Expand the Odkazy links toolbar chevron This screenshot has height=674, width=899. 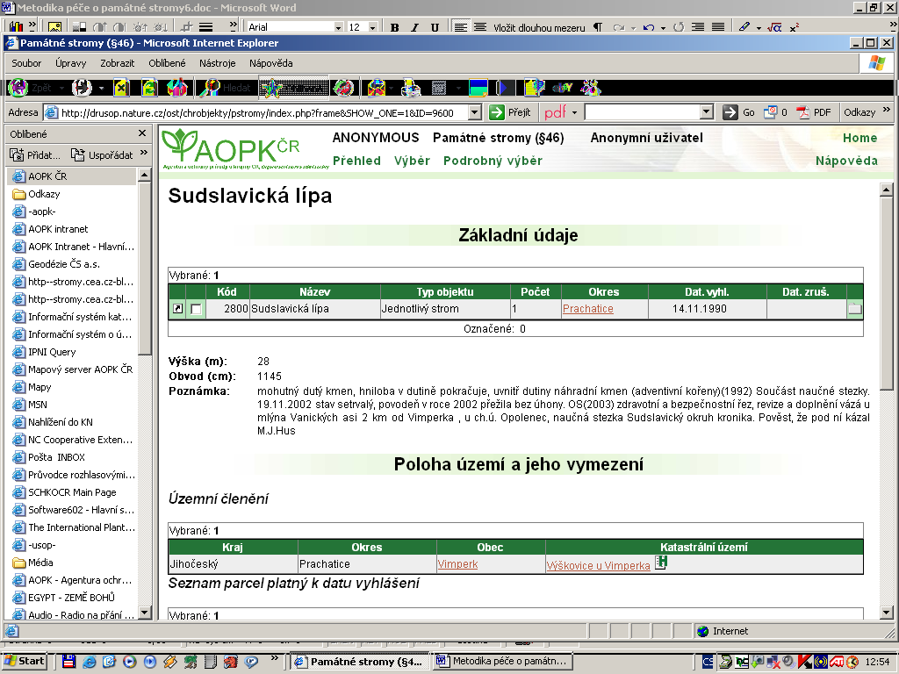point(887,110)
